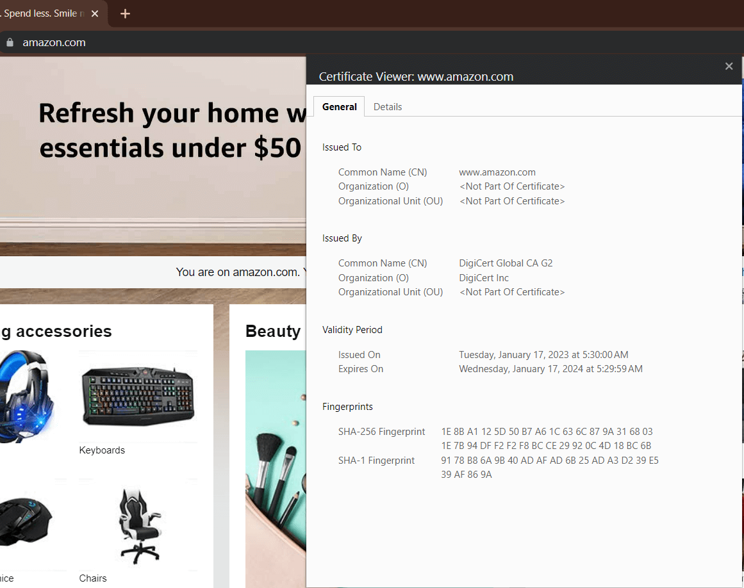Click the Expires On label
Image resolution: width=744 pixels, height=588 pixels.
coord(361,369)
